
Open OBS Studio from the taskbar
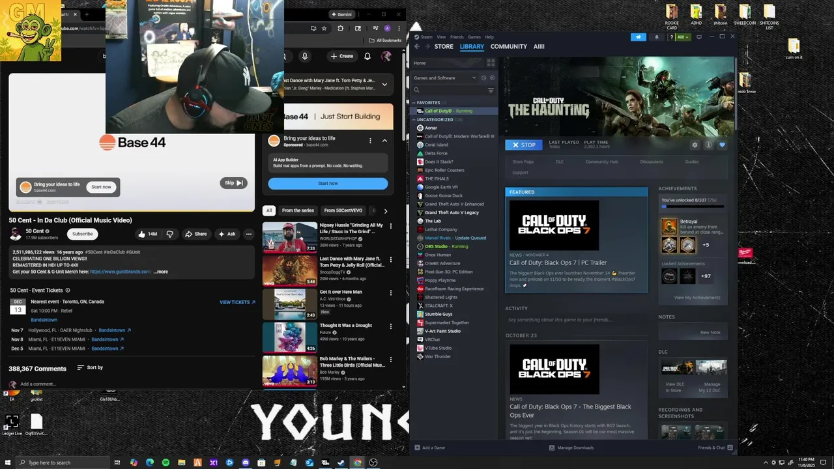tap(373, 462)
